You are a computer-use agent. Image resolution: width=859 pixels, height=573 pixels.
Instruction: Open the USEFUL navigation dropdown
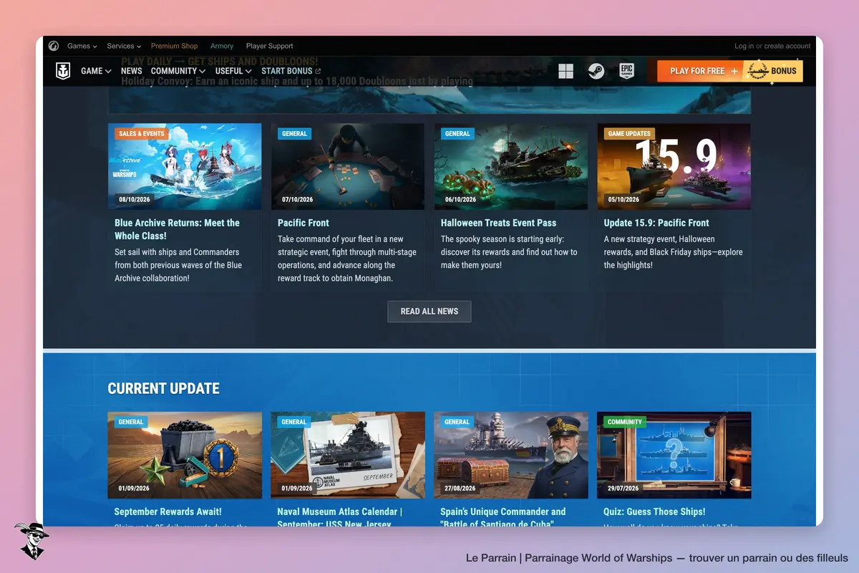point(233,71)
